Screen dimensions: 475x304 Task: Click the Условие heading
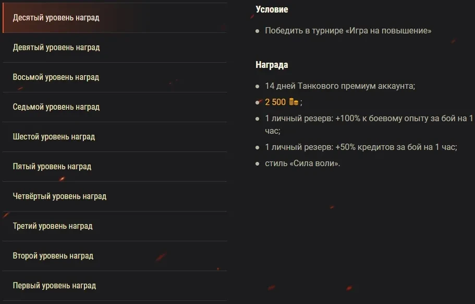pyautogui.click(x=272, y=9)
